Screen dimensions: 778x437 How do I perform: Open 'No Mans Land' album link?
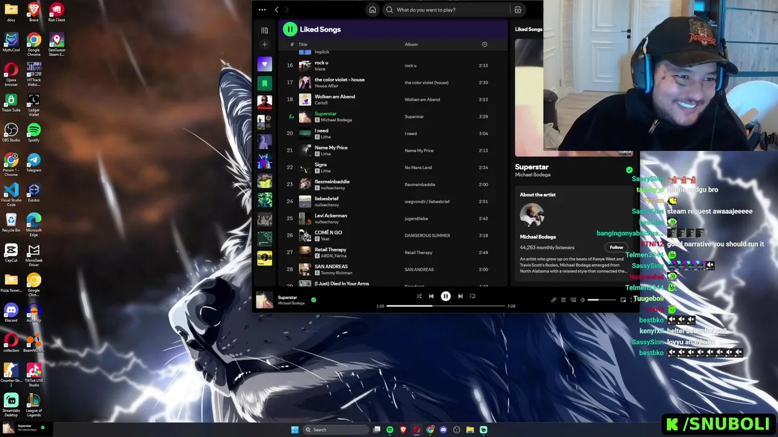418,168
